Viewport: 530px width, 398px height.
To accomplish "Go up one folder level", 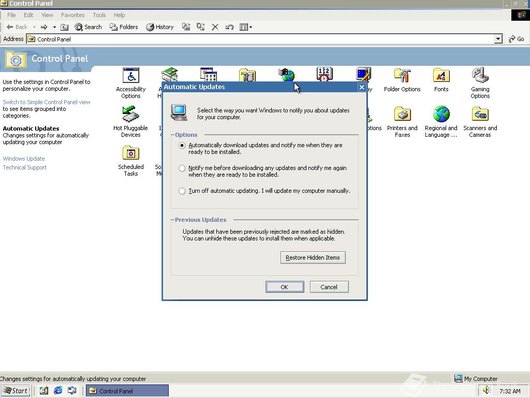I will pos(64,27).
